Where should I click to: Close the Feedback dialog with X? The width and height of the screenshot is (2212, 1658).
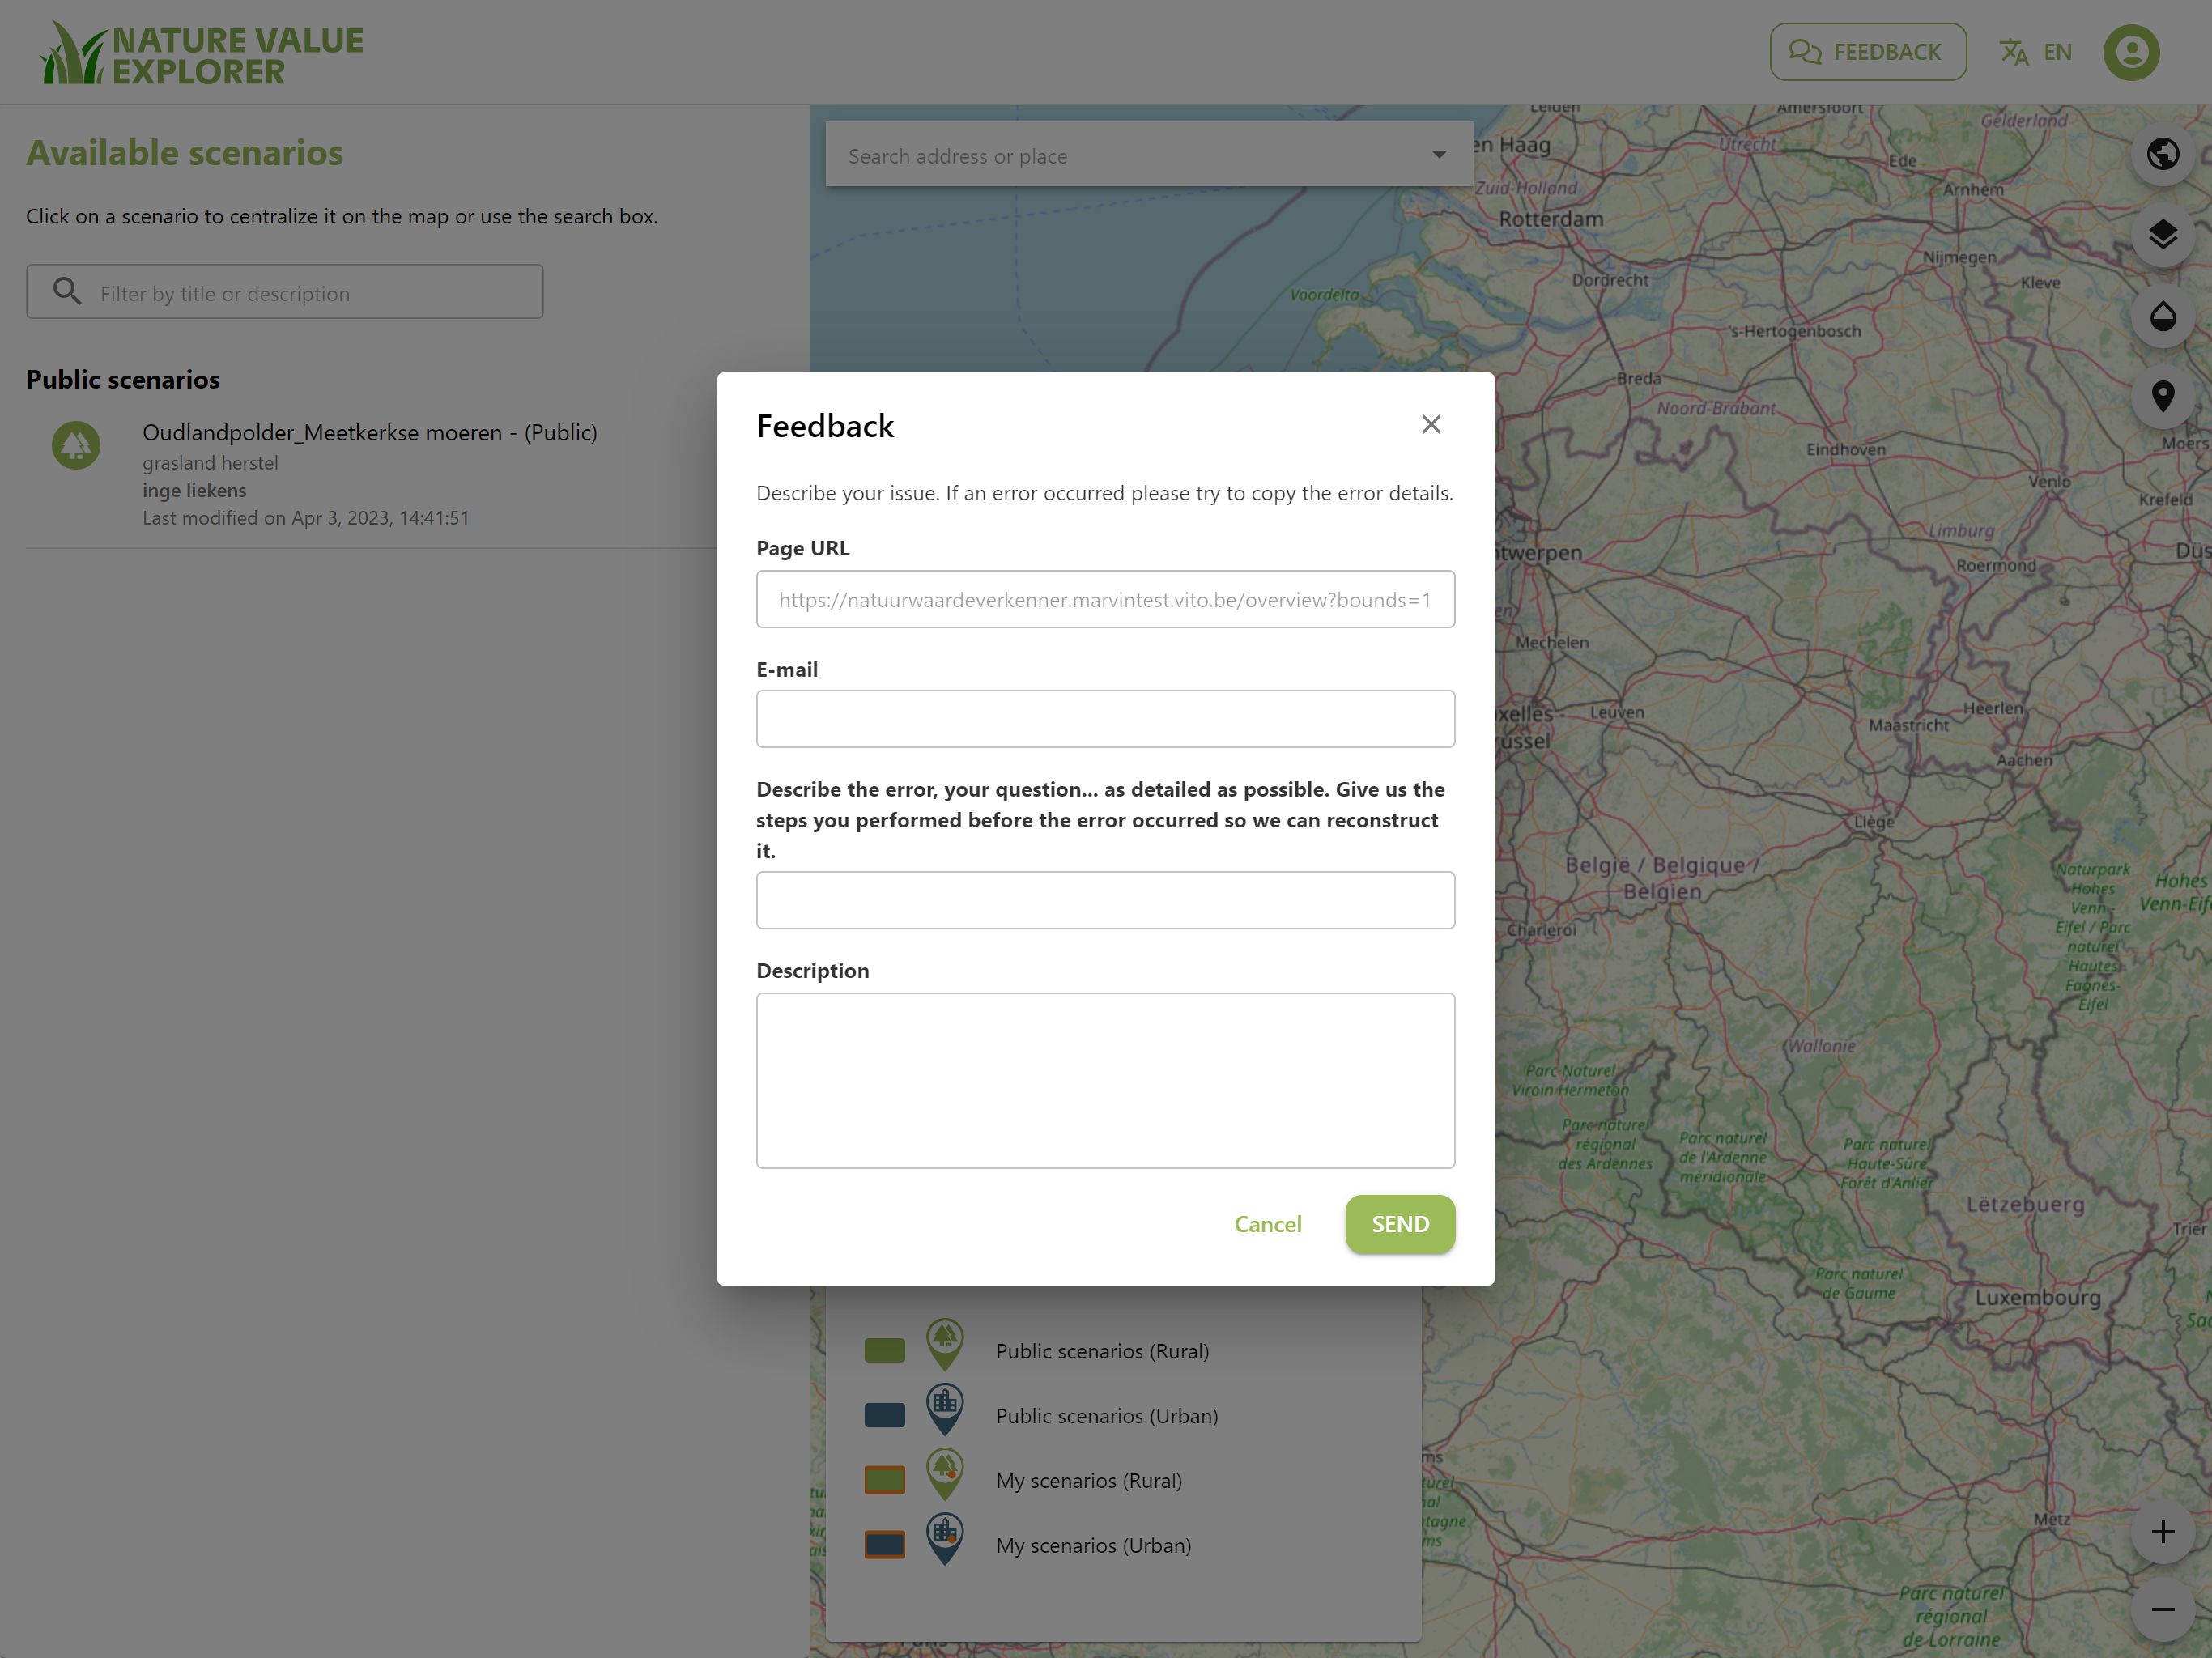coord(1431,424)
